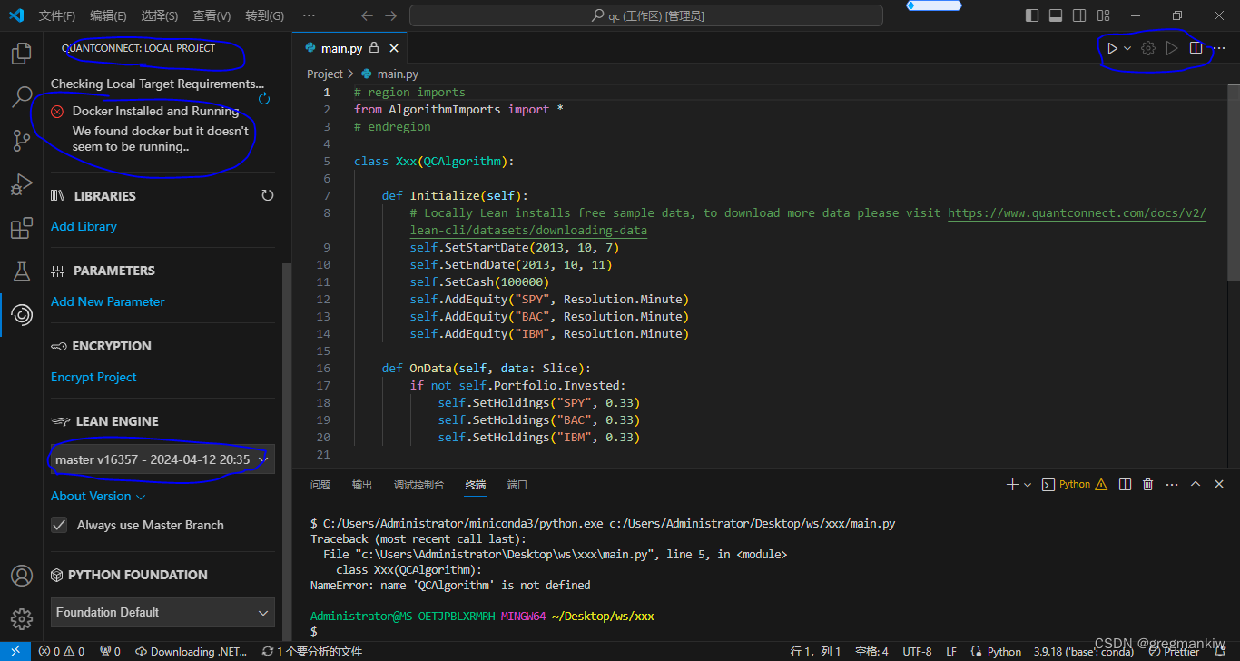The width and height of the screenshot is (1240, 661).
Task: Open the Manage gear icon
Action: tap(21, 619)
